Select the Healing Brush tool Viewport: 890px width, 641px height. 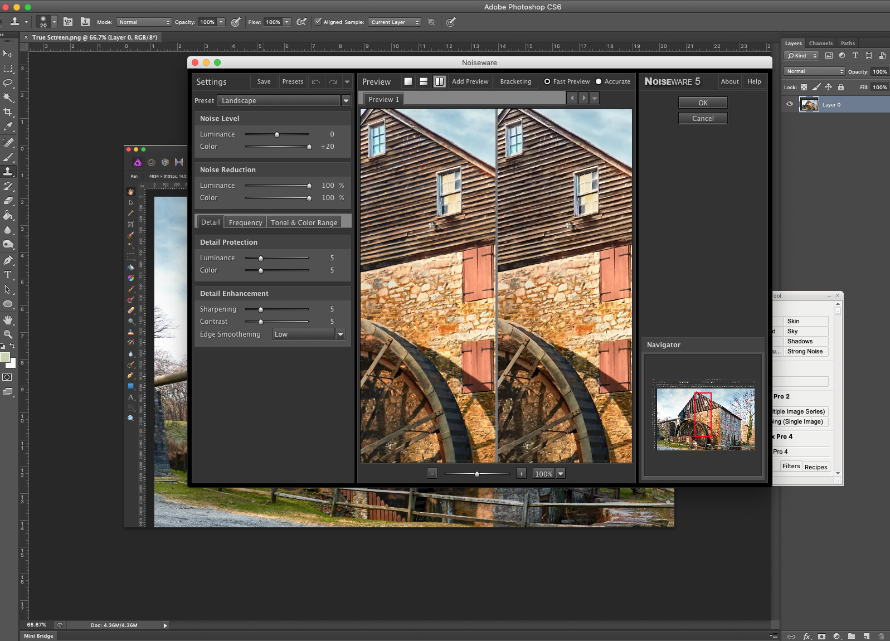(8, 143)
